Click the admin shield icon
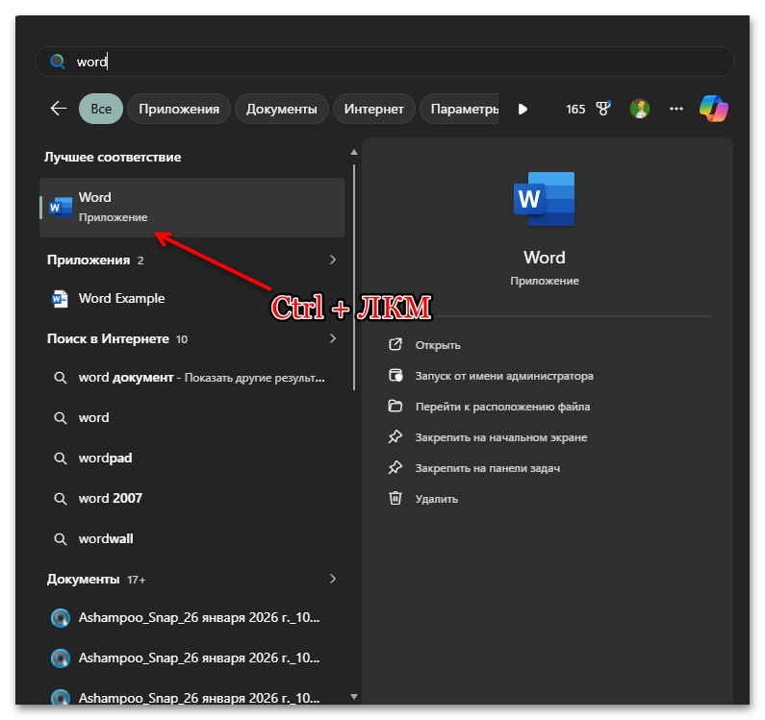This screenshot has width=765, height=720. point(395,375)
